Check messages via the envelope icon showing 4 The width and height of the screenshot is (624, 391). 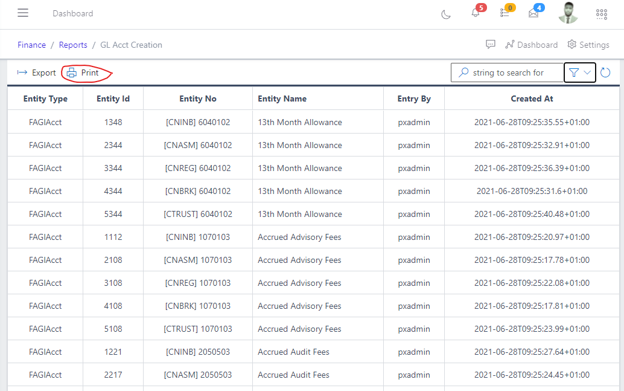(x=533, y=14)
